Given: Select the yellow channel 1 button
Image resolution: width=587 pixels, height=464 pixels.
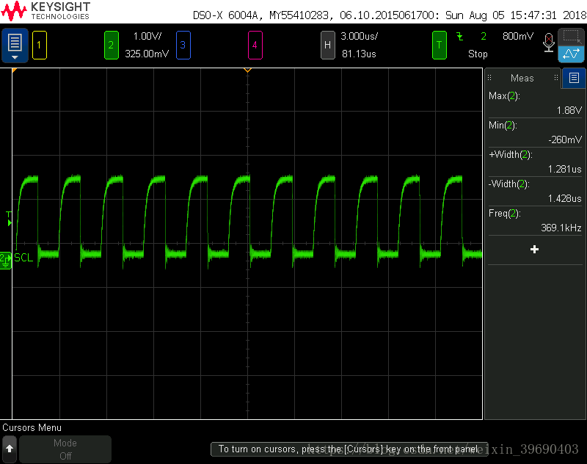Looking at the screenshot, I should point(40,46).
